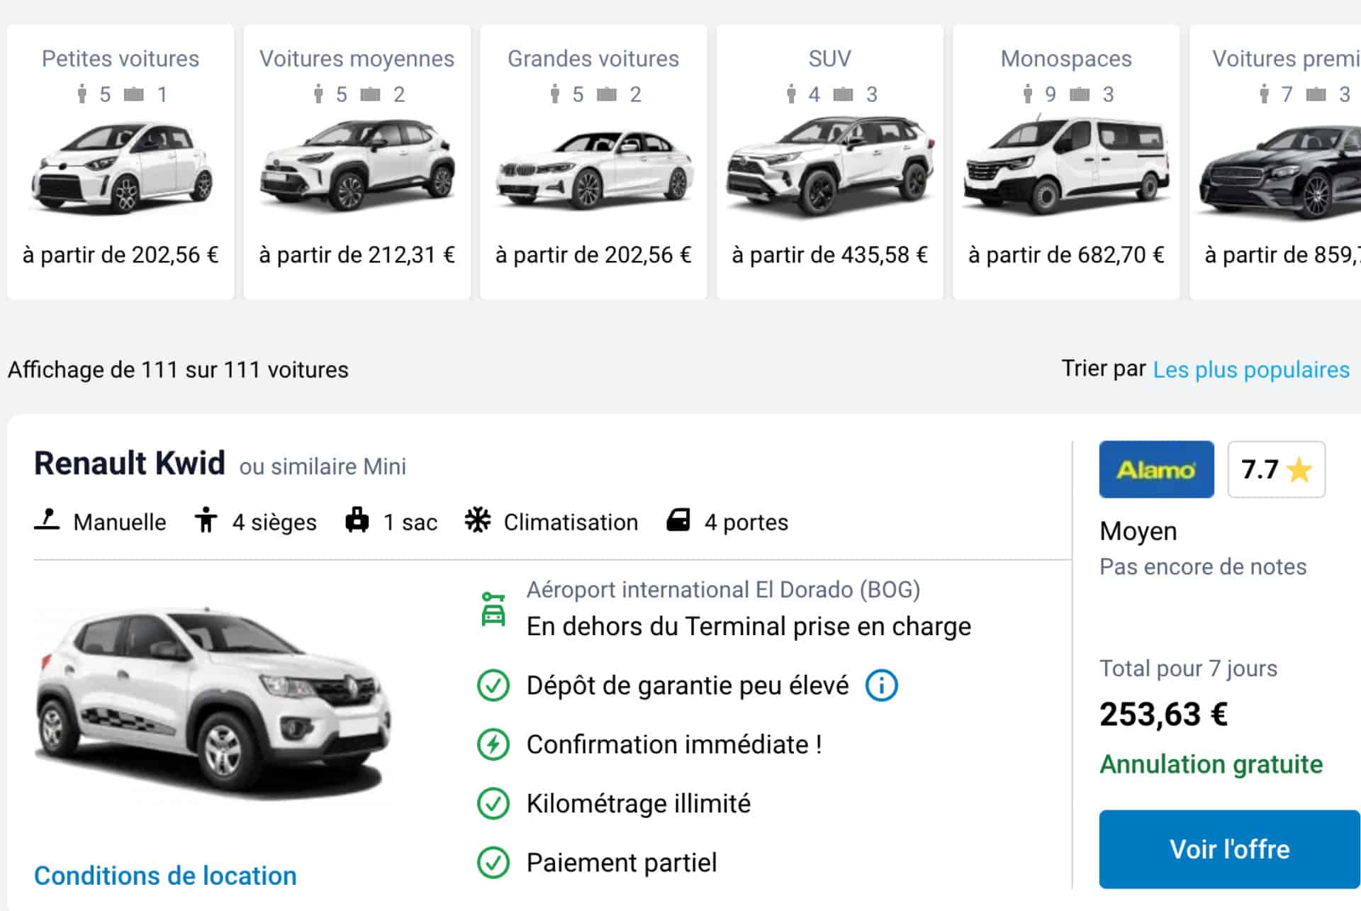
Task: Click the air conditioning snowflake icon
Action: coord(478,520)
